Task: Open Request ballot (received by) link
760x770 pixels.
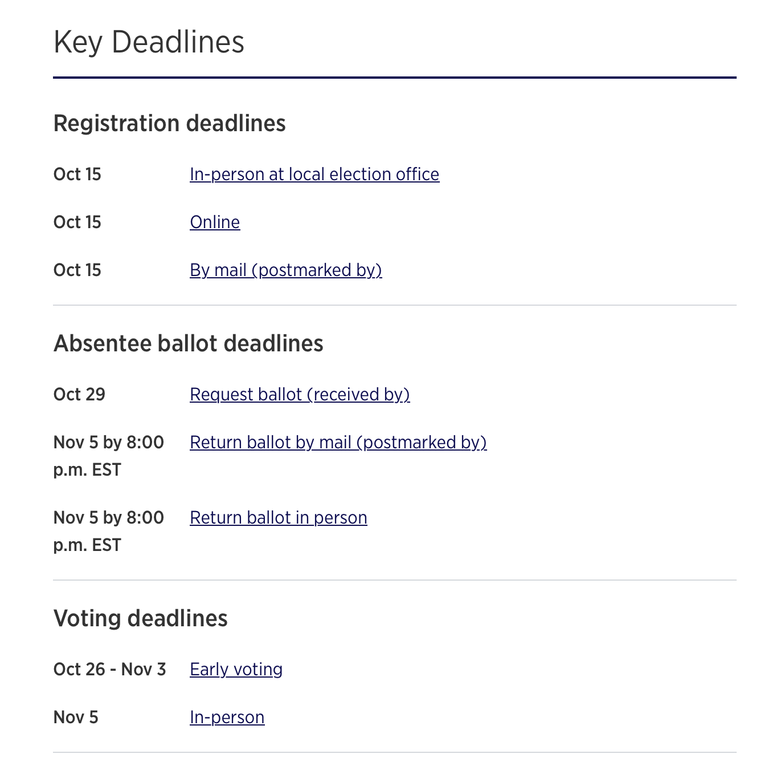Action: tap(300, 395)
